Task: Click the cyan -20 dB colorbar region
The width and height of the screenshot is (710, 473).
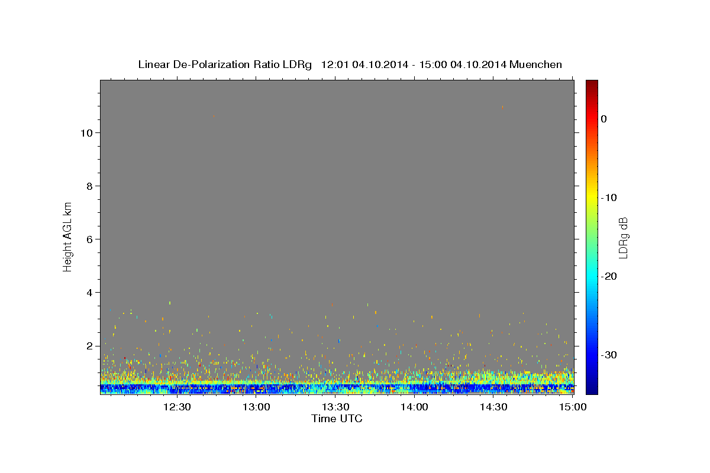Action: [x=592, y=276]
